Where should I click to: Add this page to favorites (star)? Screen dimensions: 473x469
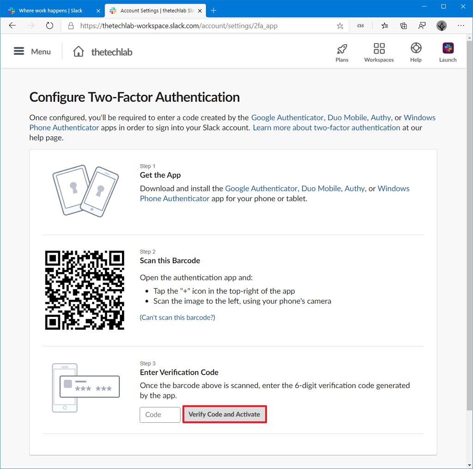(x=340, y=26)
